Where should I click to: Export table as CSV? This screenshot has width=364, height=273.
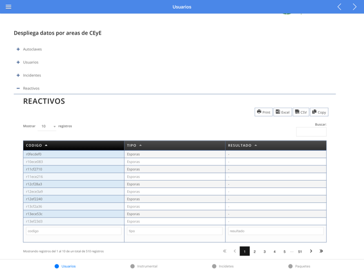coord(301,112)
